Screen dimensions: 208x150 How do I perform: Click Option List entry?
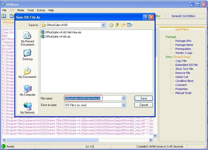182,77
